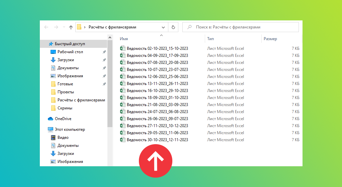
Task: Go up one folder level
Action: click(x=71, y=27)
